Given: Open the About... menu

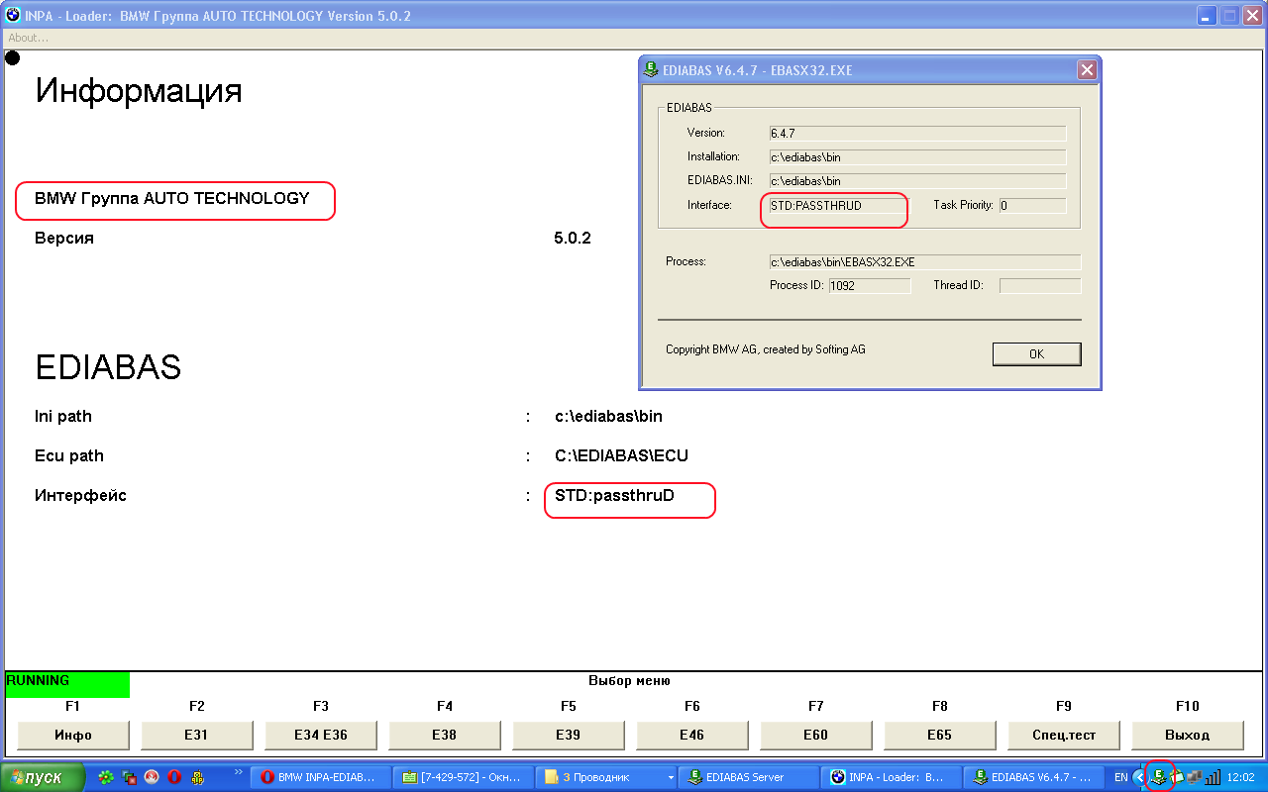Looking at the screenshot, I should [29, 38].
